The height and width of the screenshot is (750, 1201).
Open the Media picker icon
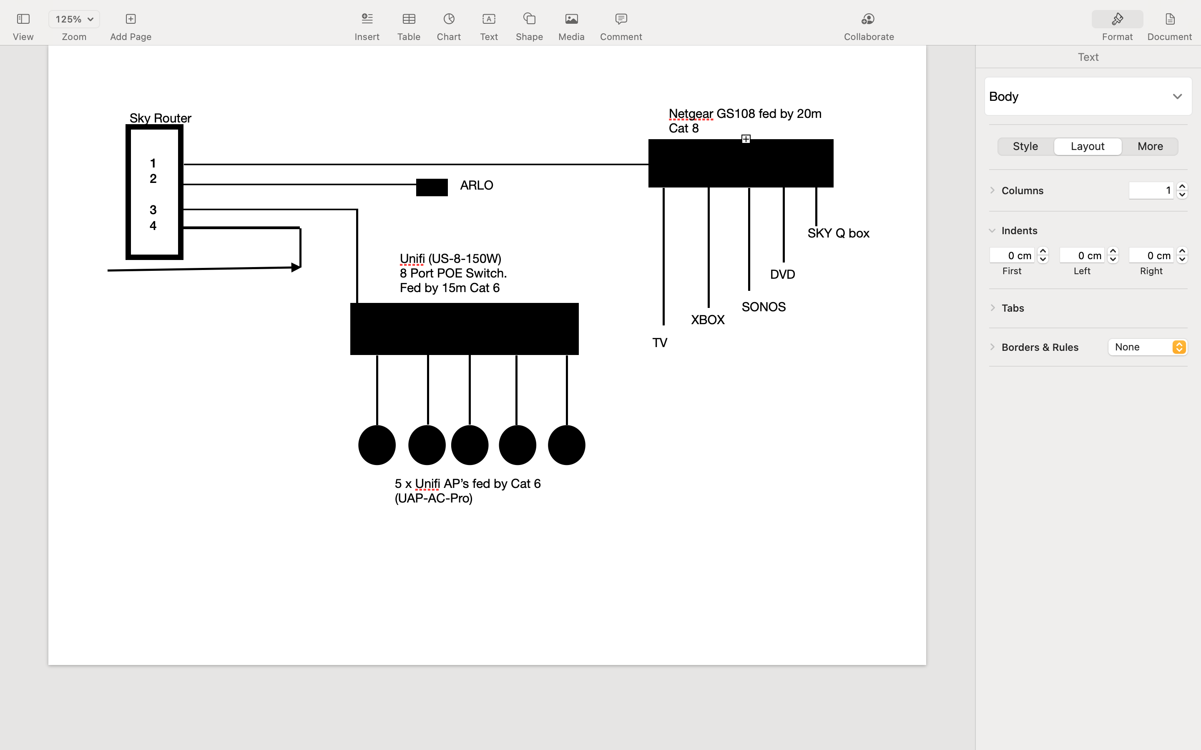(x=571, y=19)
